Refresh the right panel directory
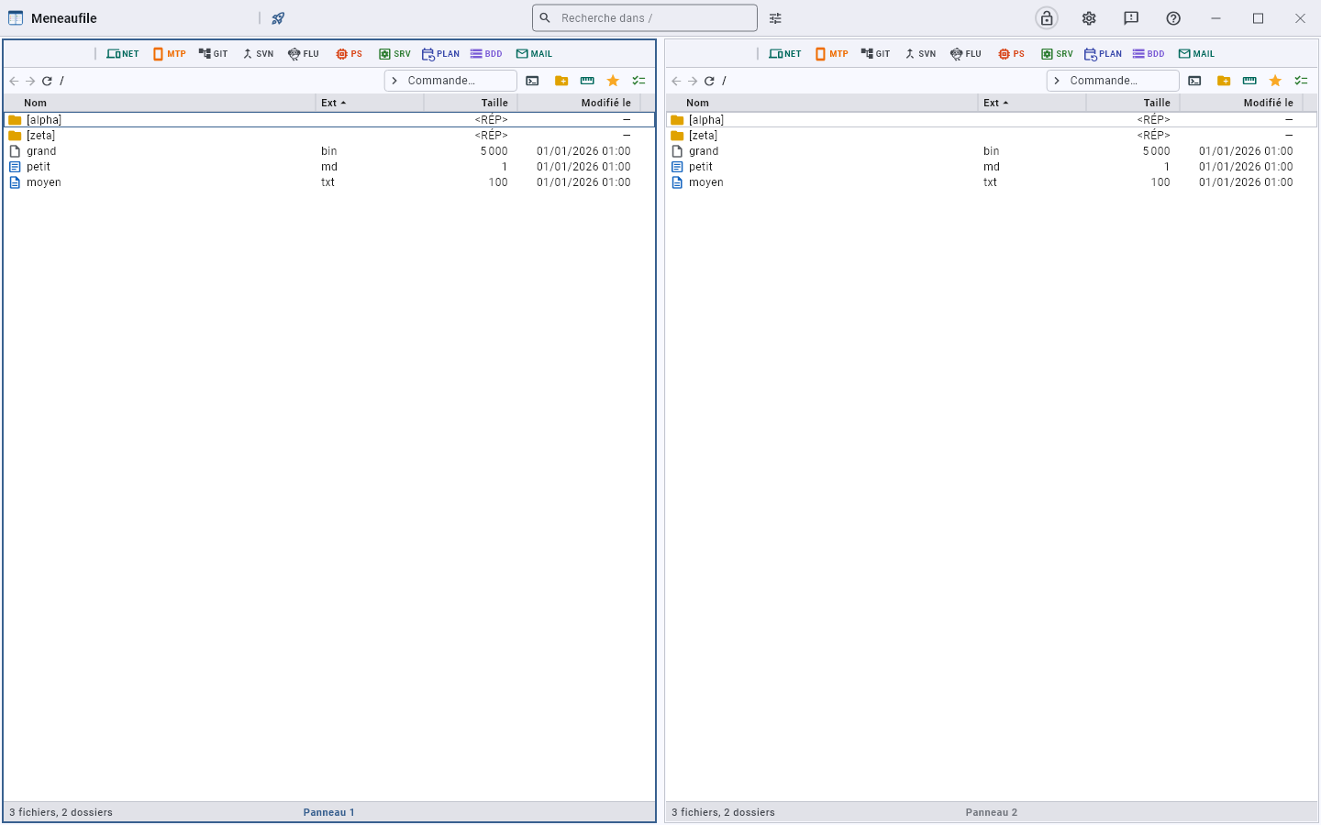Screen dimensions: 1321x825 point(709,81)
